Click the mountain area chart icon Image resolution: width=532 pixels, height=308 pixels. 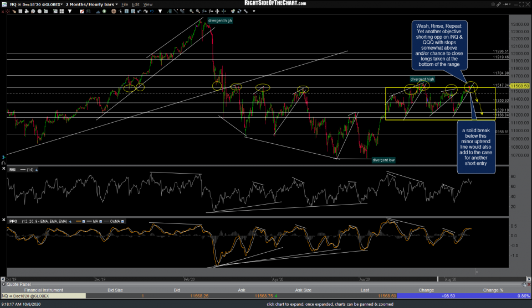pyautogui.click(x=98, y=11)
